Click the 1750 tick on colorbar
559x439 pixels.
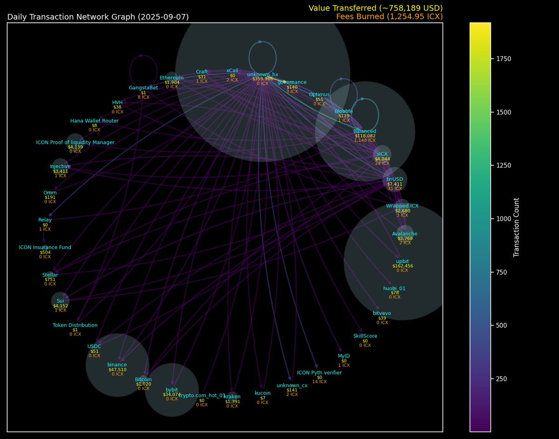(503, 59)
